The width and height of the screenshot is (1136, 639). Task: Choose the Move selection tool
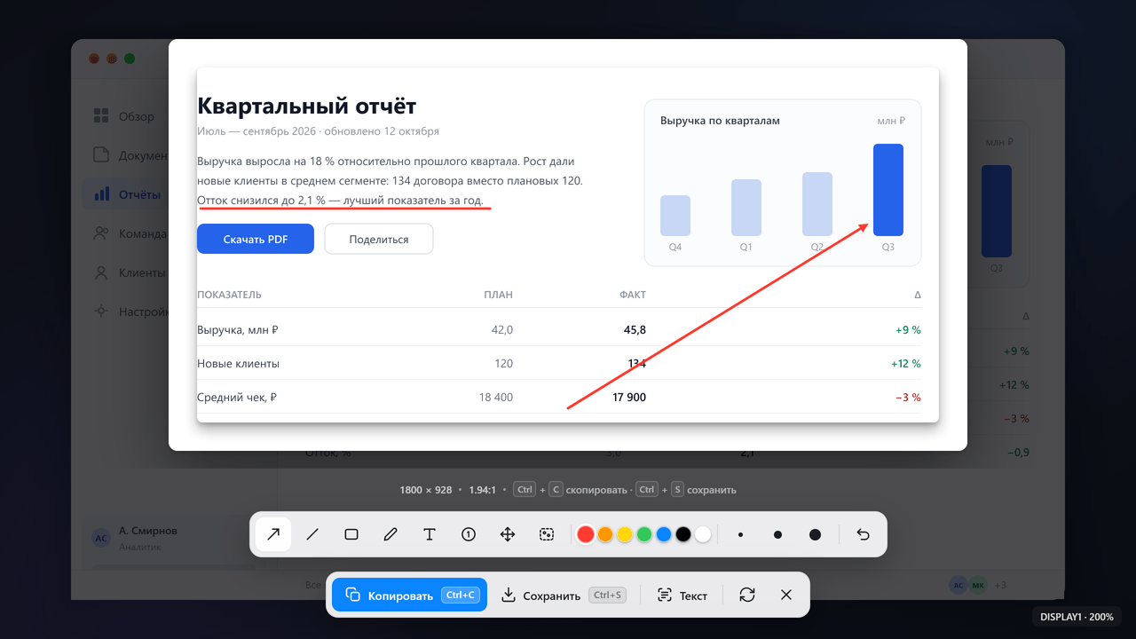[508, 534]
